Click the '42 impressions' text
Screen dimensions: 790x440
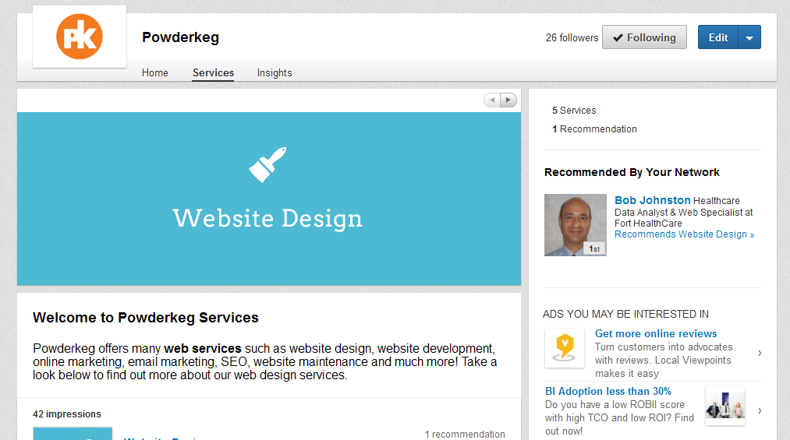pos(67,414)
